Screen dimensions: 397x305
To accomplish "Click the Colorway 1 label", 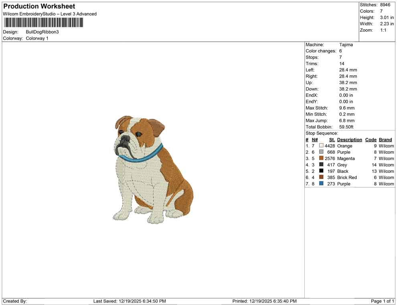I will point(37,38).
